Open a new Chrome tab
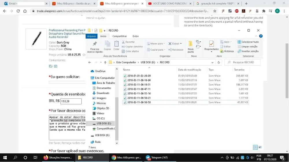Viewport: 289px width, 162px height. click(x=246, y=3)
